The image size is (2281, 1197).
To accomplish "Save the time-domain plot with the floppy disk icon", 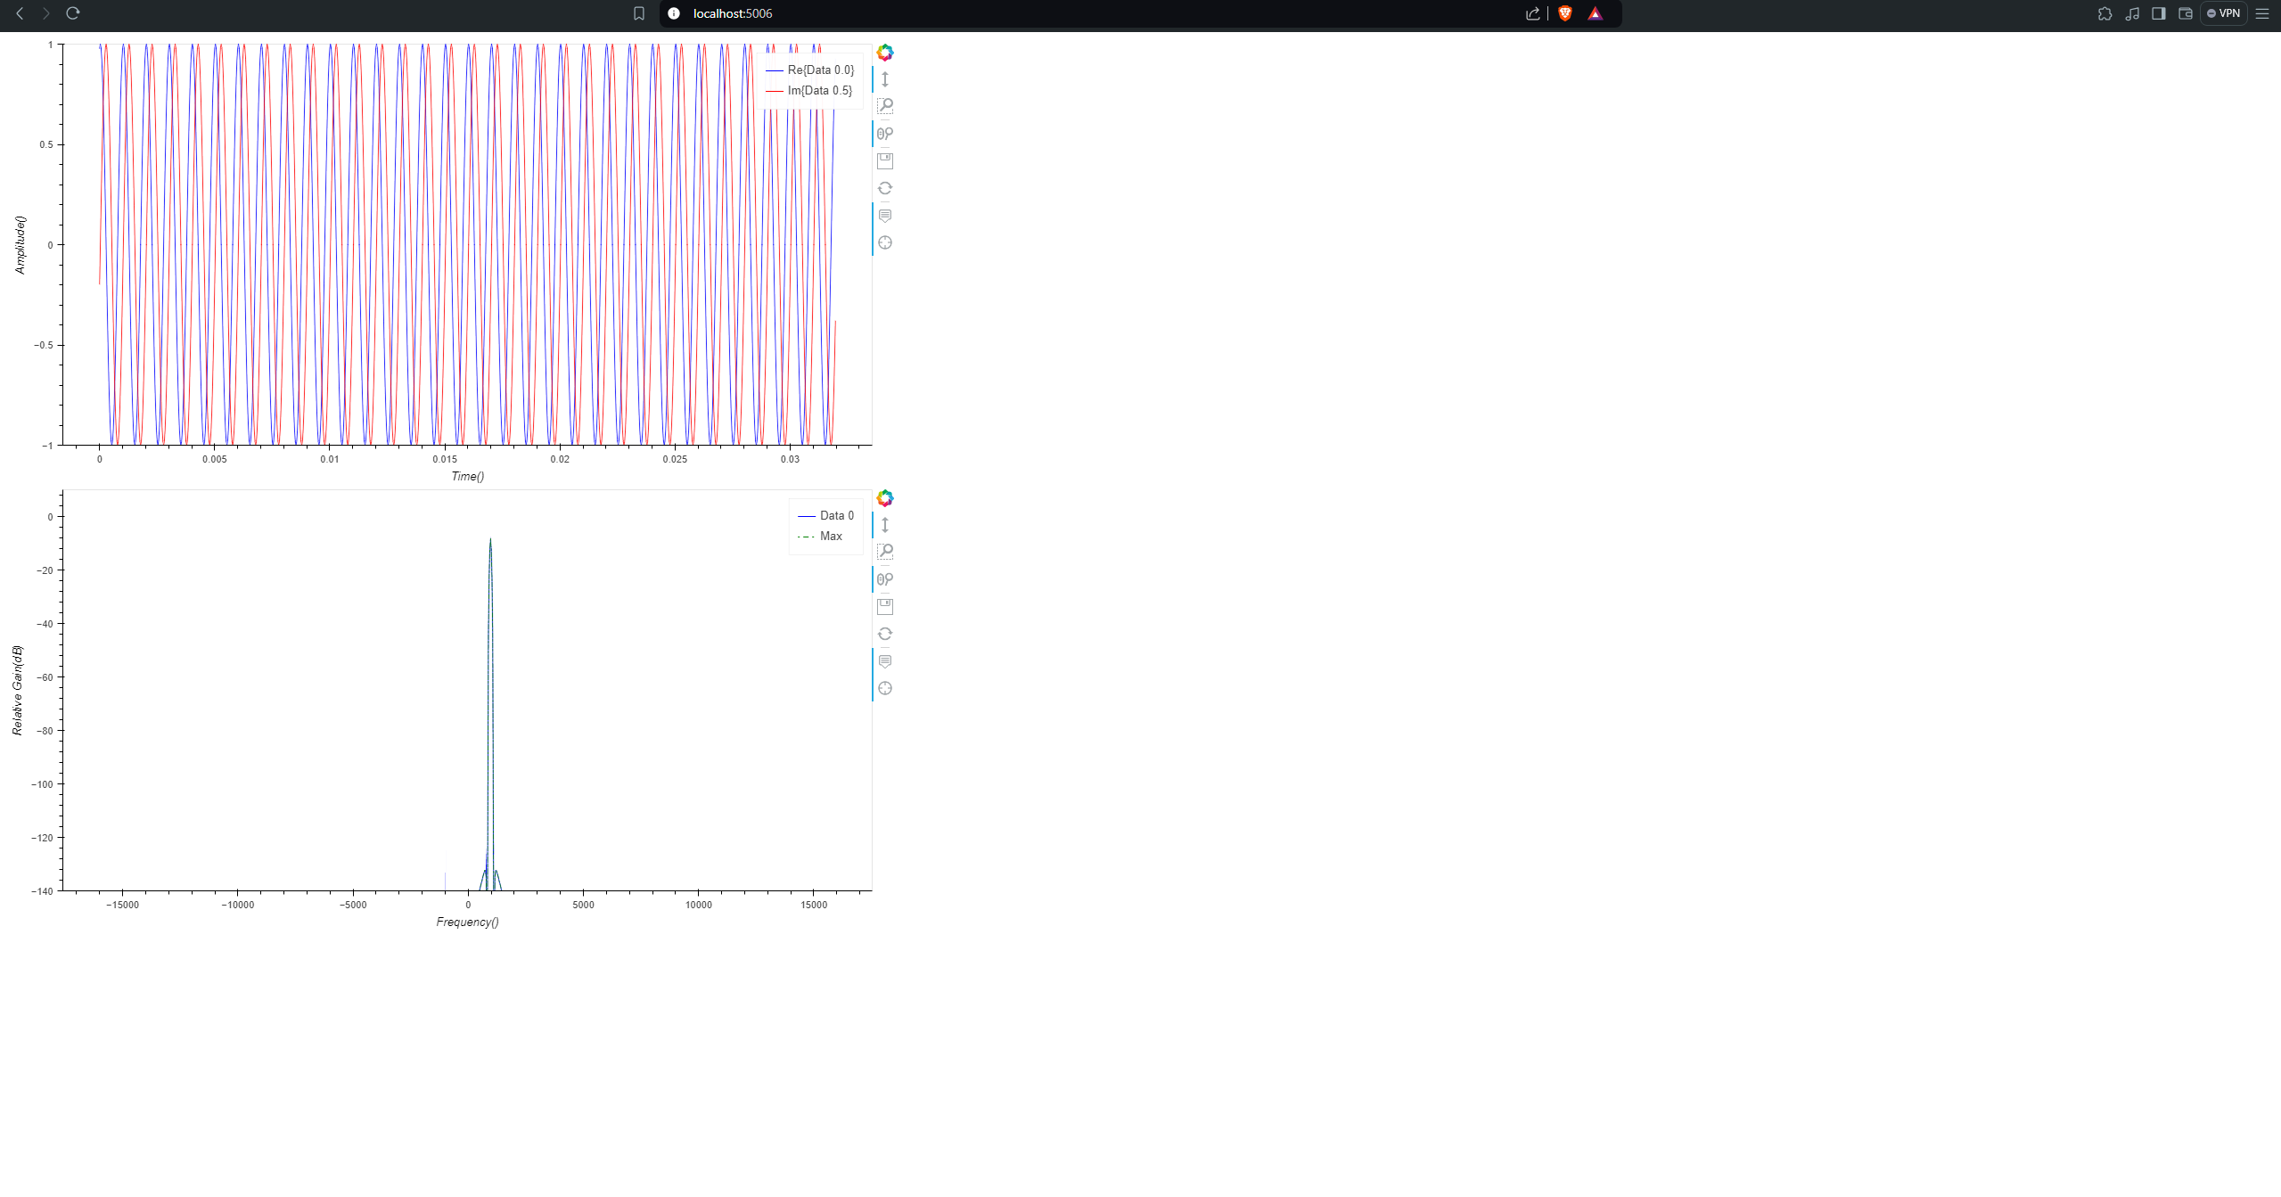I will [x=884, y=161].
